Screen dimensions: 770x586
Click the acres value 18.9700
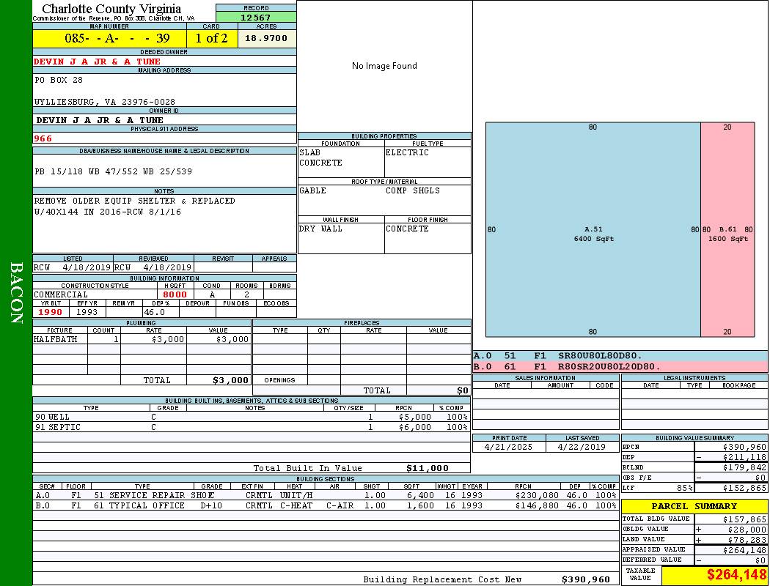pyautogui.click(x=266, y=38)
